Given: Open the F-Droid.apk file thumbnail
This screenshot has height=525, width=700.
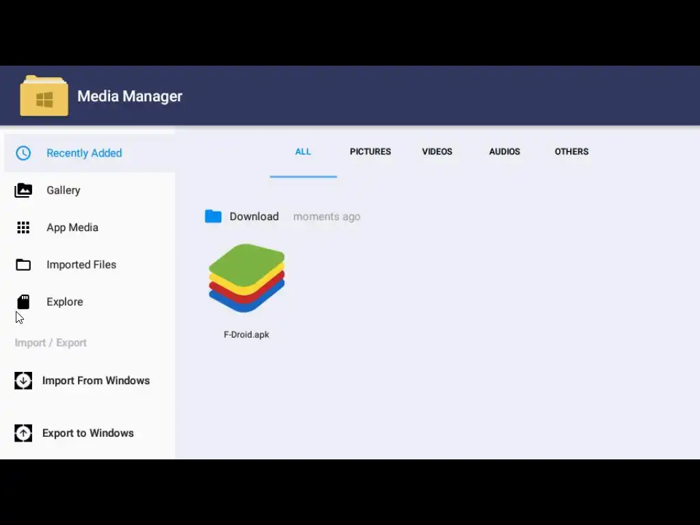Looking at the screenshot, I should click(246, 278).
